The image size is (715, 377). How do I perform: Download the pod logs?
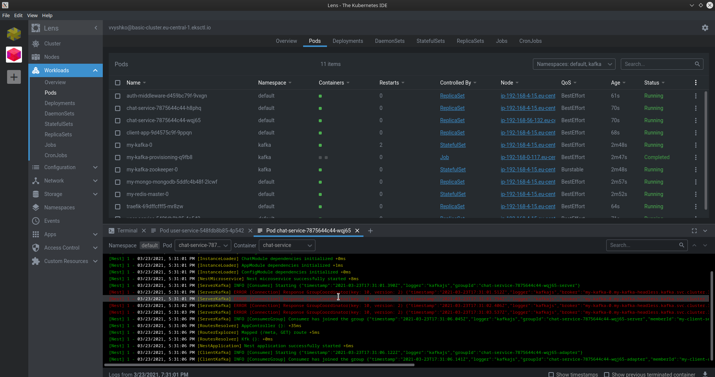tap(705, 374)
